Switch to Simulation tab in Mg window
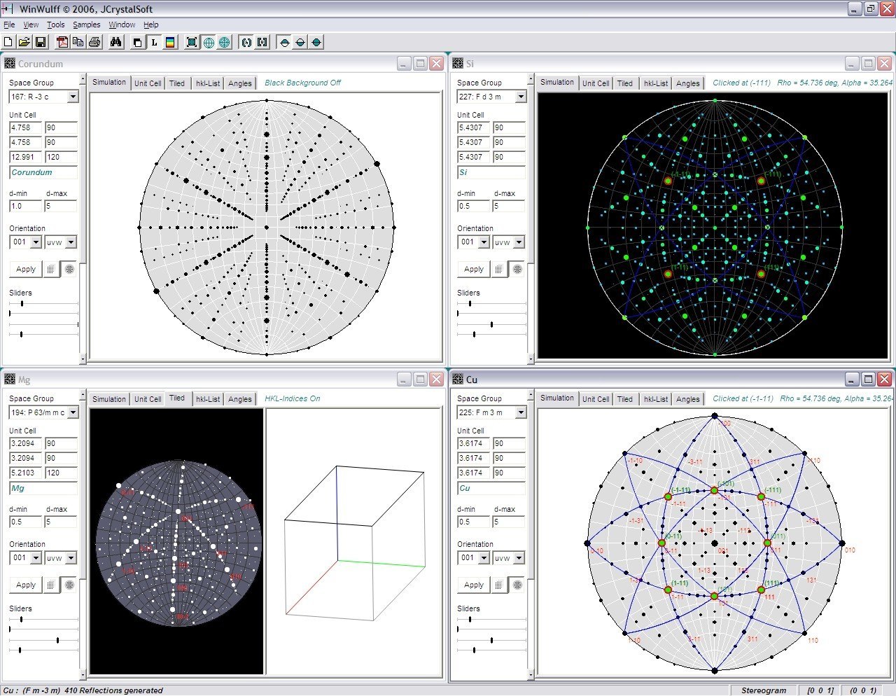 [x=109, y=399]
